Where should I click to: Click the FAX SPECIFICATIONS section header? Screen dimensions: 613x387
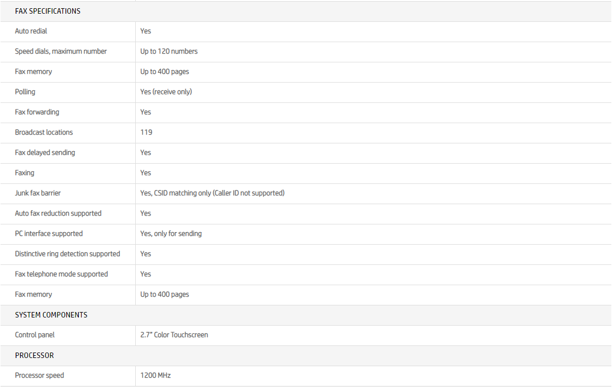pos(48,11)
